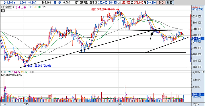205x106 pixels.
Task: Click the 최고 344,500 (01/04) marker
Action: [x=103, y=9]
